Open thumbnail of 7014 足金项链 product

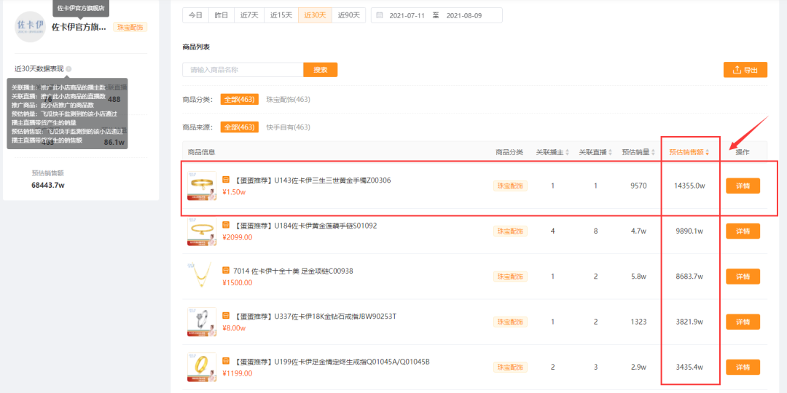click(202, 277)
